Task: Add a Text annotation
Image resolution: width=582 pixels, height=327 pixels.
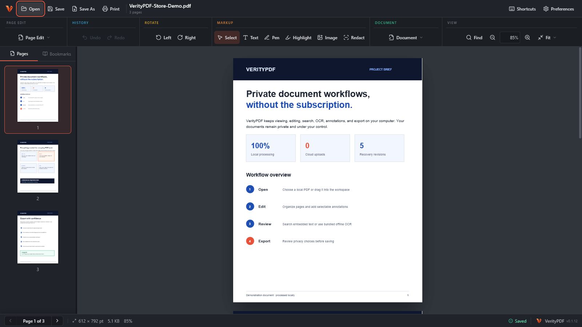Action: 251,37
